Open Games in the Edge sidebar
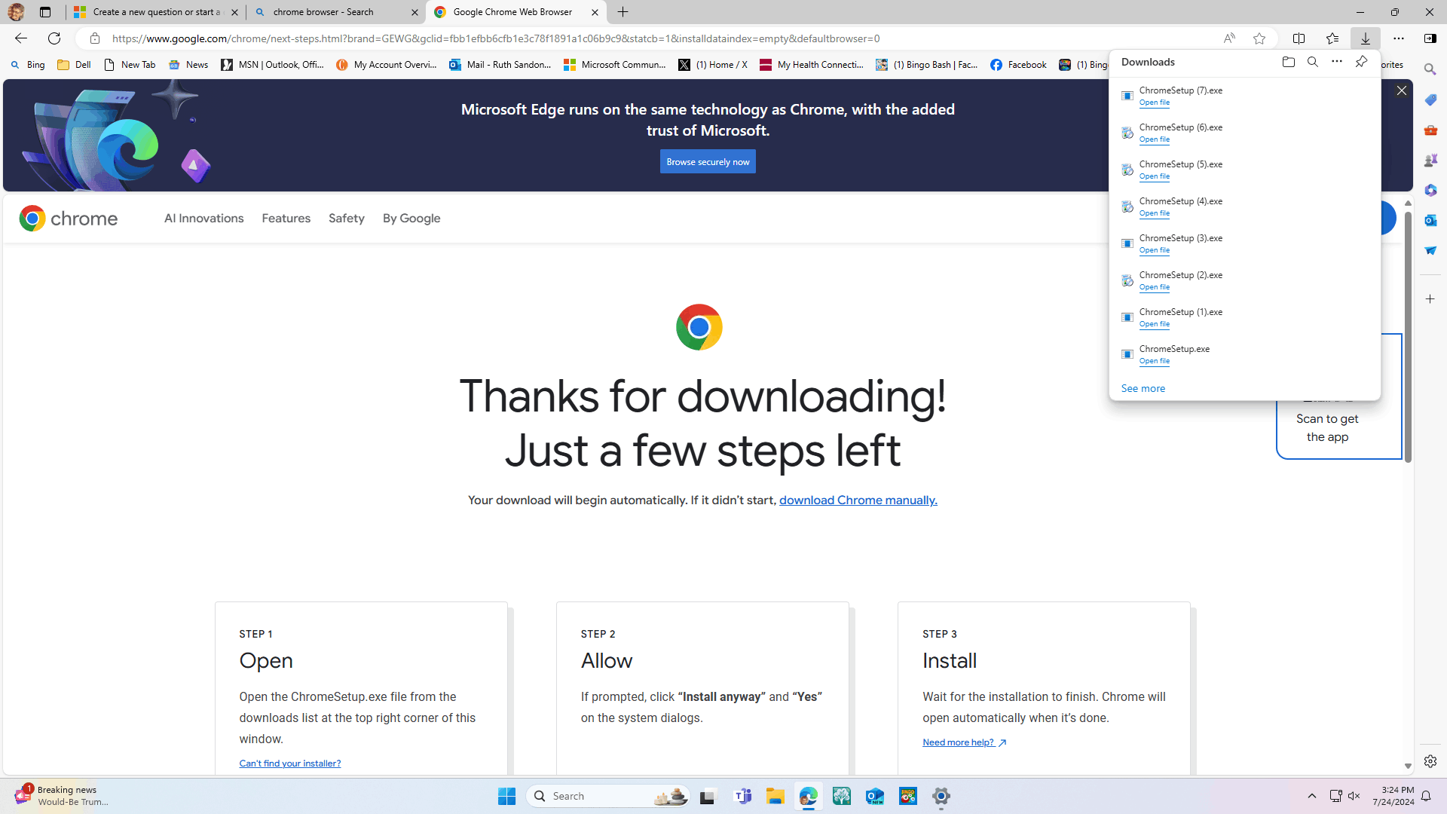Screen dimensions: 1447x814 (1430, 160)
